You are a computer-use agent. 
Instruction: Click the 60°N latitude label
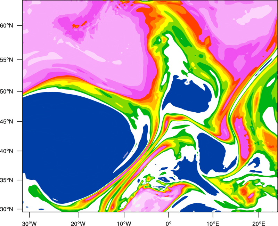(7, 25)
